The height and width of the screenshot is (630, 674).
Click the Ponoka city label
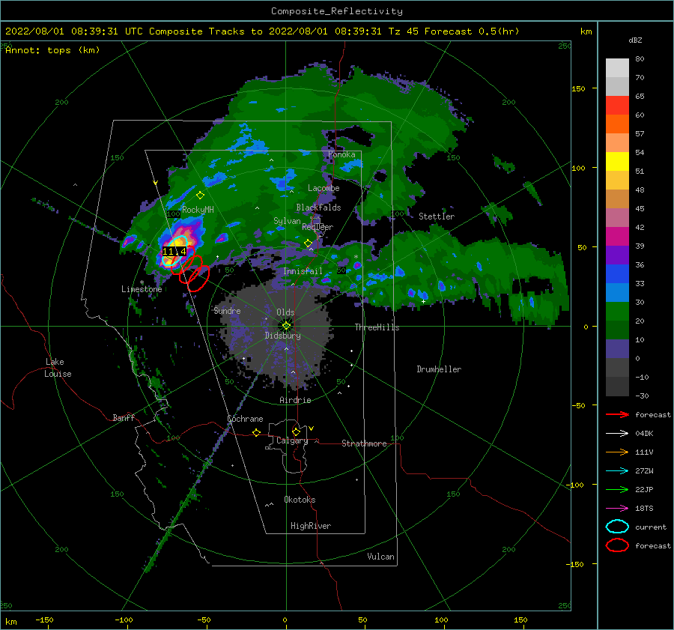(341, 154)
